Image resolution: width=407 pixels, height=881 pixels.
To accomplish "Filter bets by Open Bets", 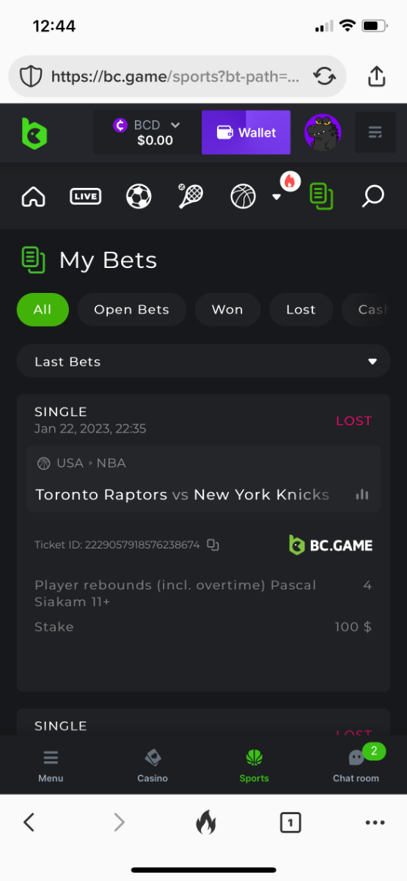I will tap(131, 310).
